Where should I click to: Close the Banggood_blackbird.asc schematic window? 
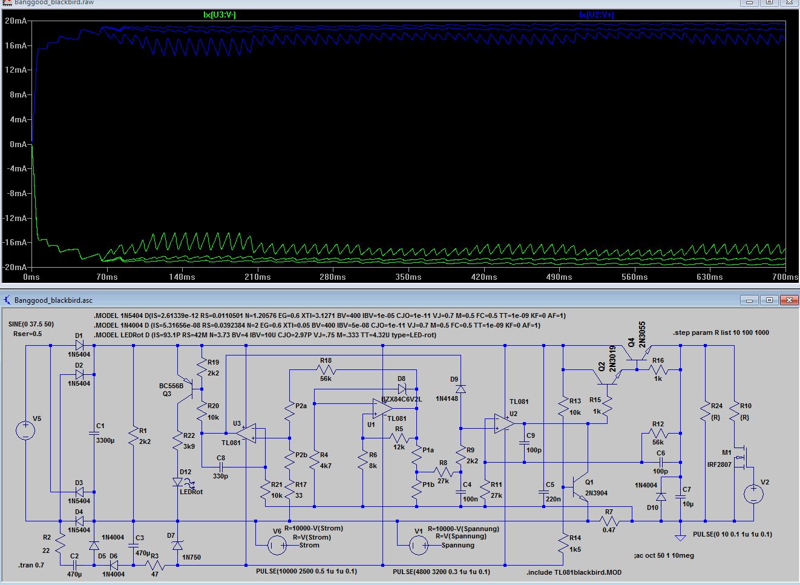tap(788, 300)
